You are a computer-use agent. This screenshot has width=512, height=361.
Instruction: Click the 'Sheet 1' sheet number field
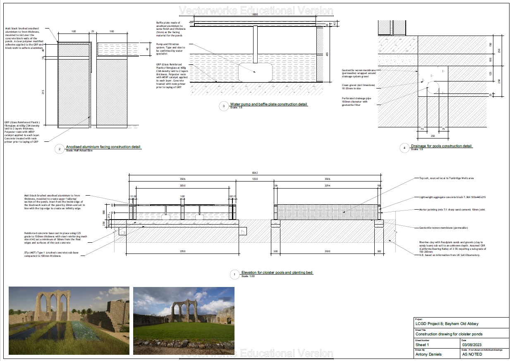tap(422, 344)
